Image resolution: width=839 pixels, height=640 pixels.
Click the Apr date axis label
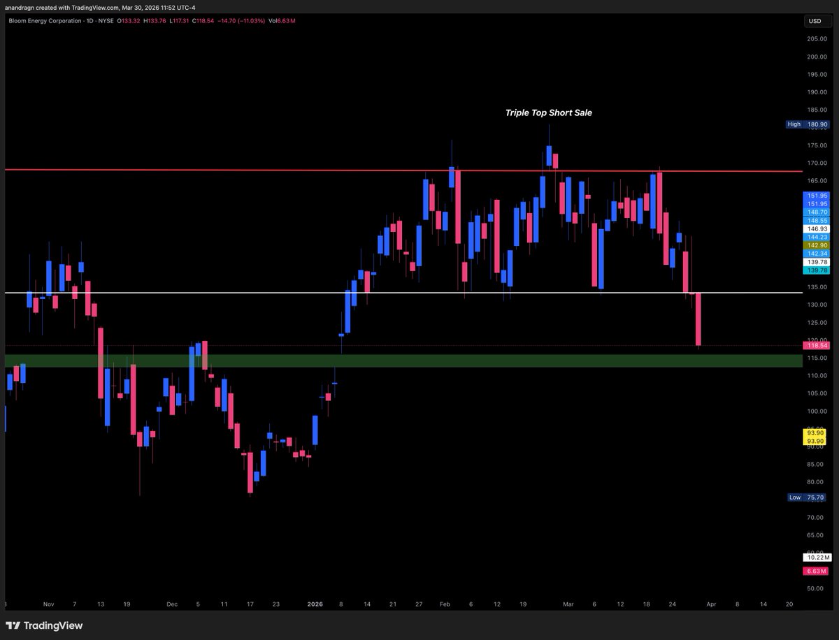tap(710, 603)
